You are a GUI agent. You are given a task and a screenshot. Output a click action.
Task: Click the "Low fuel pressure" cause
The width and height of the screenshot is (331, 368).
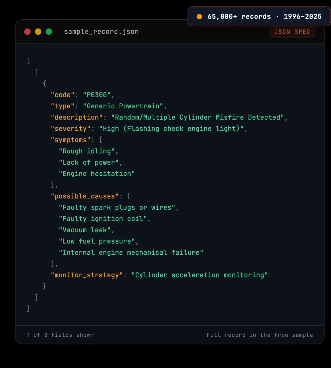pos(97,241)
